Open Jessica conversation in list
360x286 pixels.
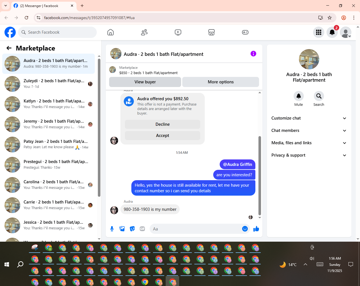[x=48, y=225]
